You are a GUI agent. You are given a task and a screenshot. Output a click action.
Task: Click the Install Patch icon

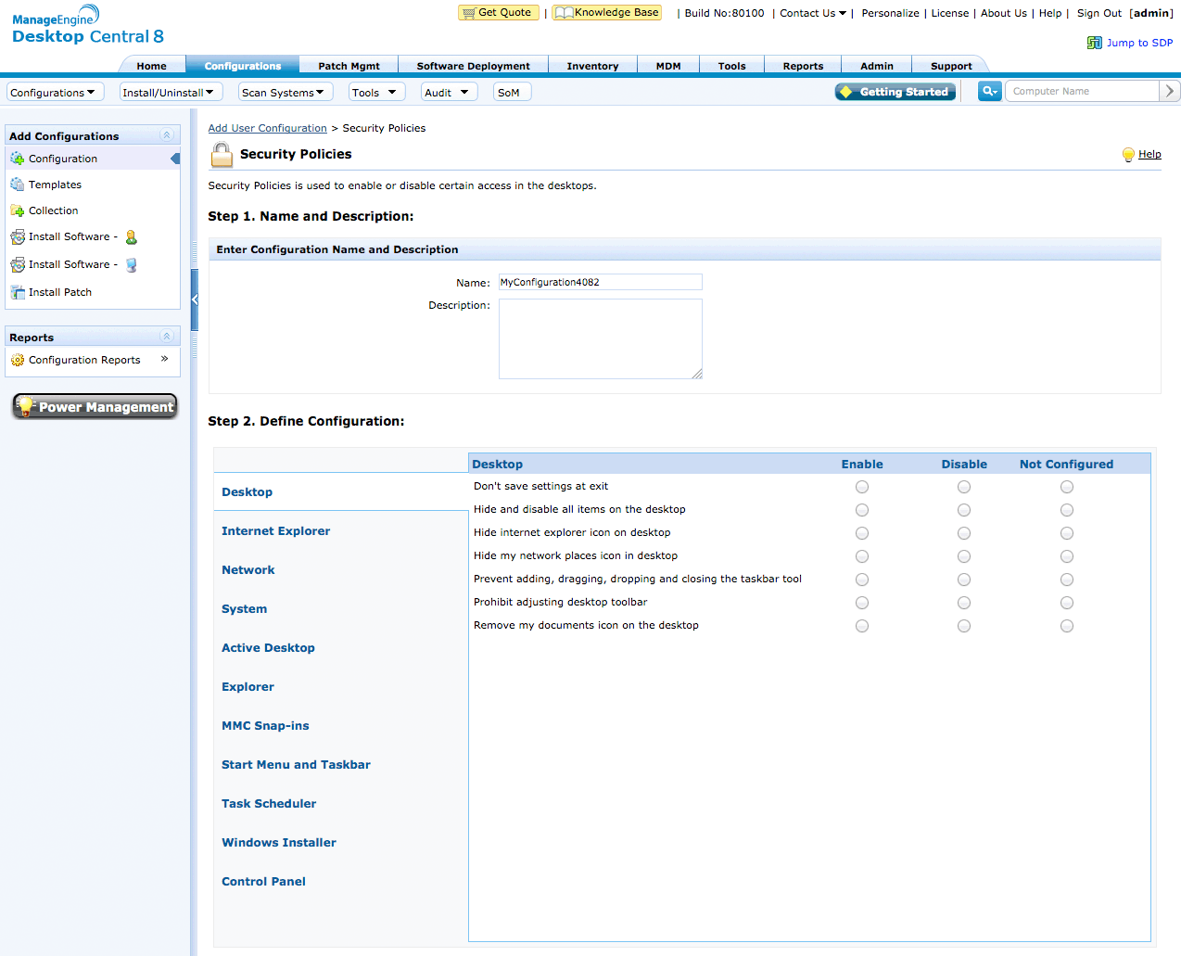coord(18,292)
